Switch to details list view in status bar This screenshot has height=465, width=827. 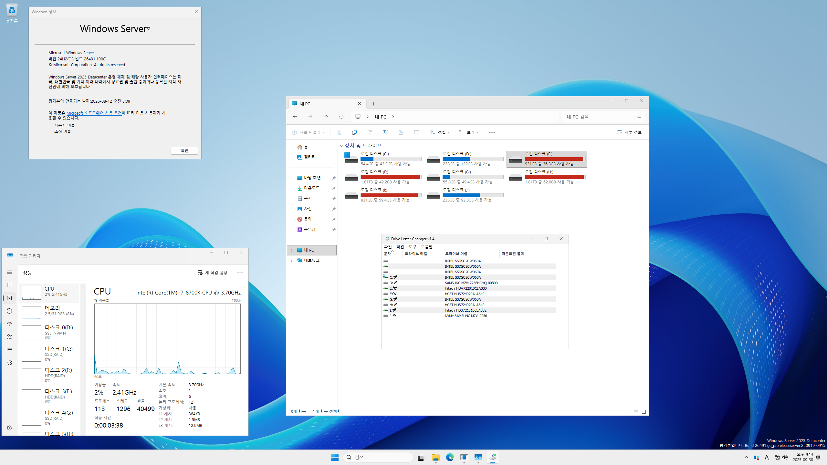point(636,411)
